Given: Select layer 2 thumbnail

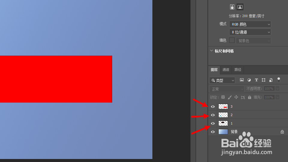Looking at the screenshot, I should point(223,115).
